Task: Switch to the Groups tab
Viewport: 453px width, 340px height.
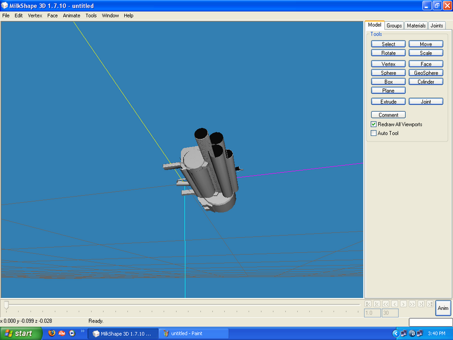Action: 394,25
